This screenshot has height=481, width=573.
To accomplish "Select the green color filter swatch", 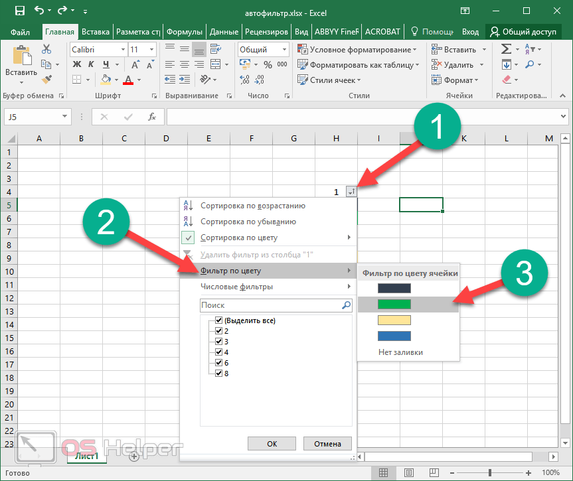I will pyautogui.click(x=394, y=304).
